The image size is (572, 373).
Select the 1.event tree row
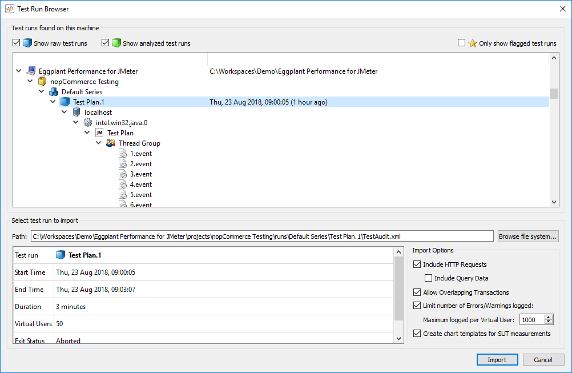point(141,154)
